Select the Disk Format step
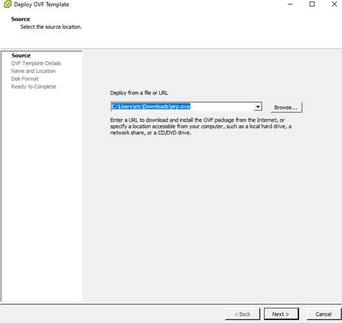The width and height of the screenshot is (342, 323). coord(25,79)
